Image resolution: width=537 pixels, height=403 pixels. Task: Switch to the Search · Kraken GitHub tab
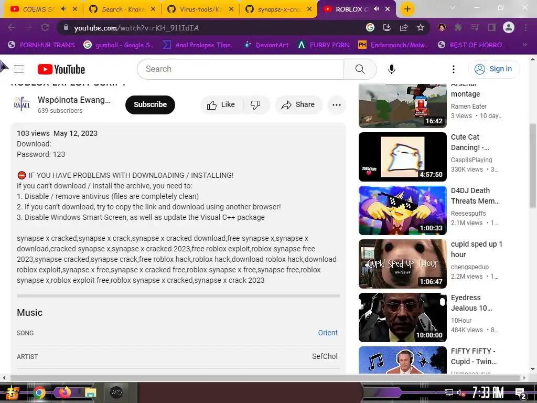(123, 9)
